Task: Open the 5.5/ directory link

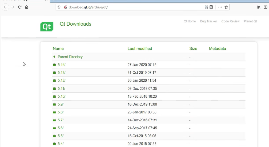Action: [x=61, y=136]
